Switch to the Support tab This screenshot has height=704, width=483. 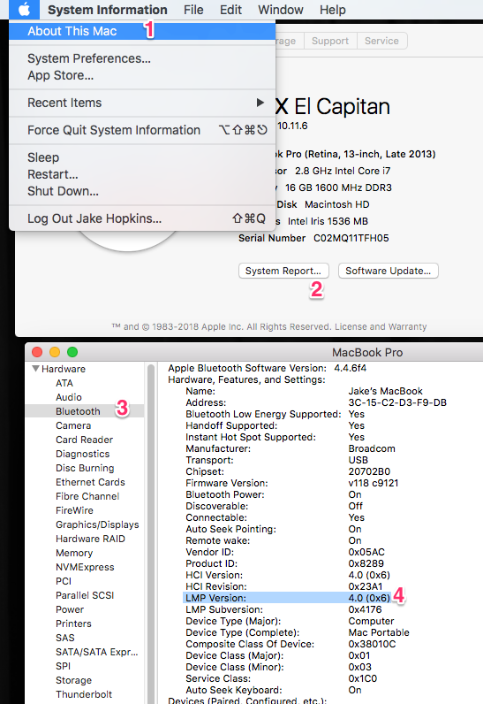pos(330,41)
